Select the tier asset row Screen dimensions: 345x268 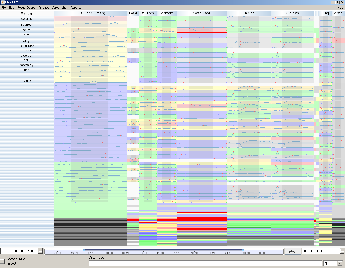coord(27,70)
